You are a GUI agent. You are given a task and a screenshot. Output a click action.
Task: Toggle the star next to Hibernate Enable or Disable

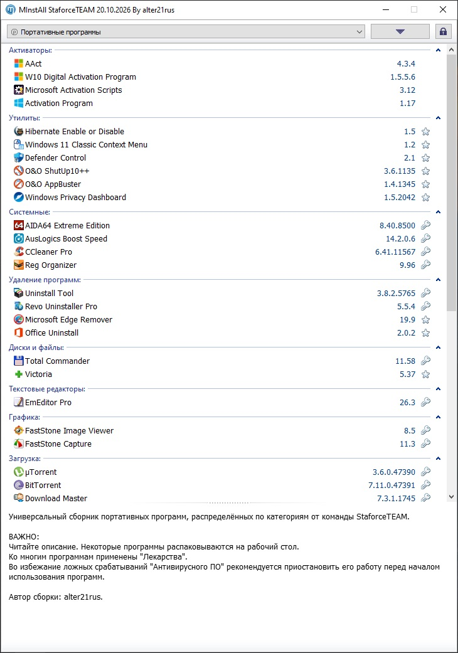(425, 132)
